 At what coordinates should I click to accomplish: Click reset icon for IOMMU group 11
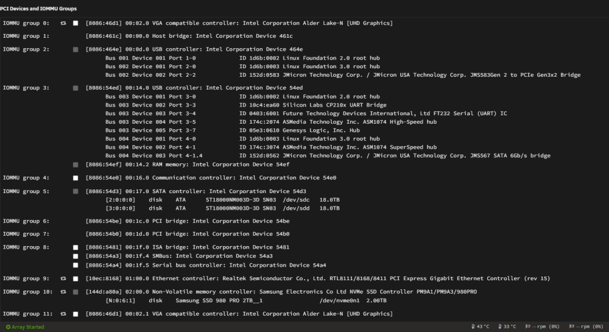tap(63, 314)
